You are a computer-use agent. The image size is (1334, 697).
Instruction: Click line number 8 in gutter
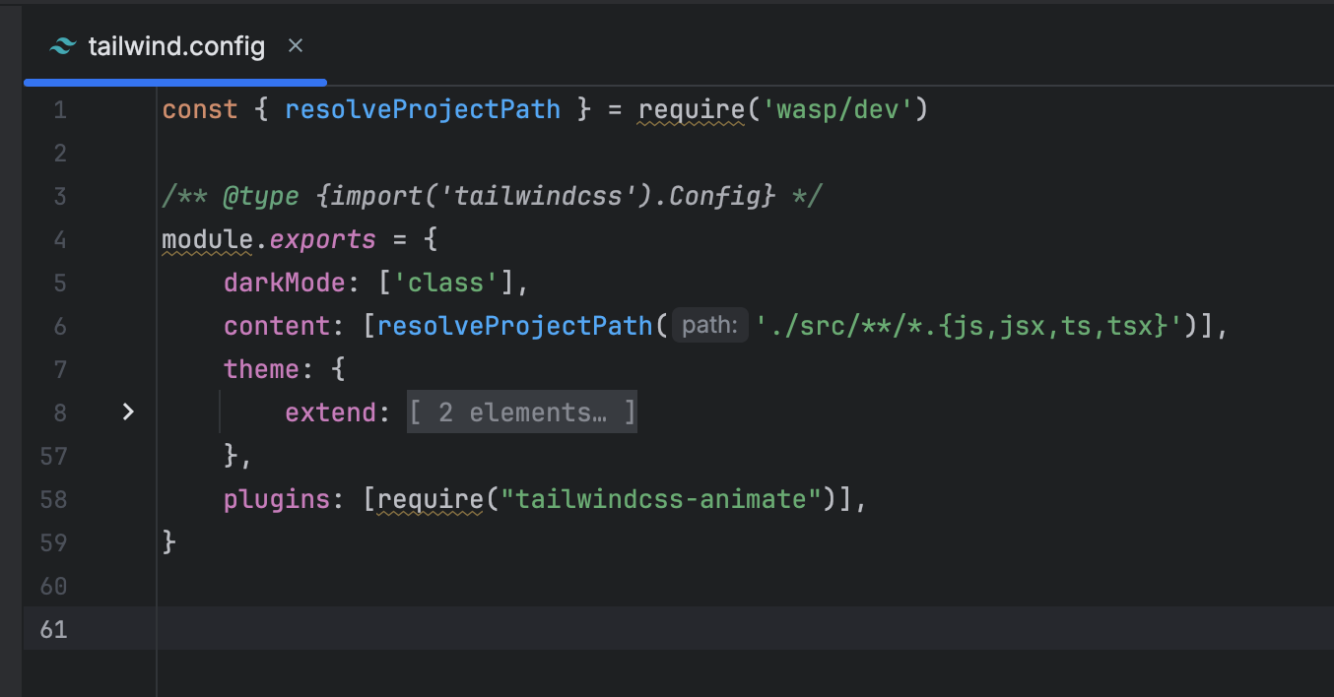[x=60, y=412]
